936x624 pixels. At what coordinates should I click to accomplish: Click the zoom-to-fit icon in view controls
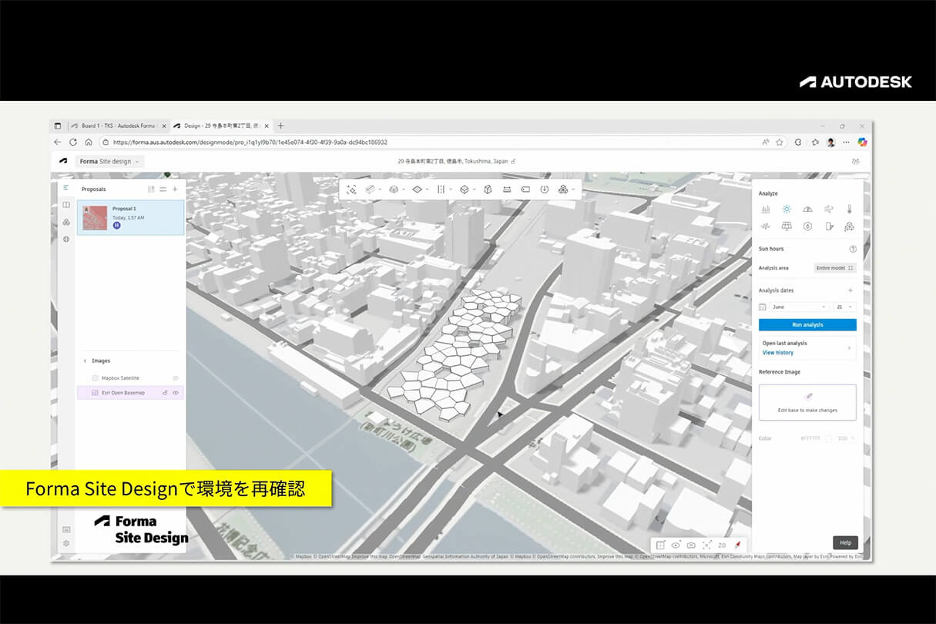[706, 545]
